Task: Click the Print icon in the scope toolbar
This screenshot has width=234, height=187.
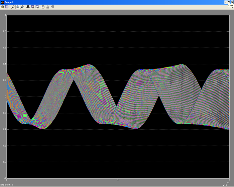Action: pos(2,7)
